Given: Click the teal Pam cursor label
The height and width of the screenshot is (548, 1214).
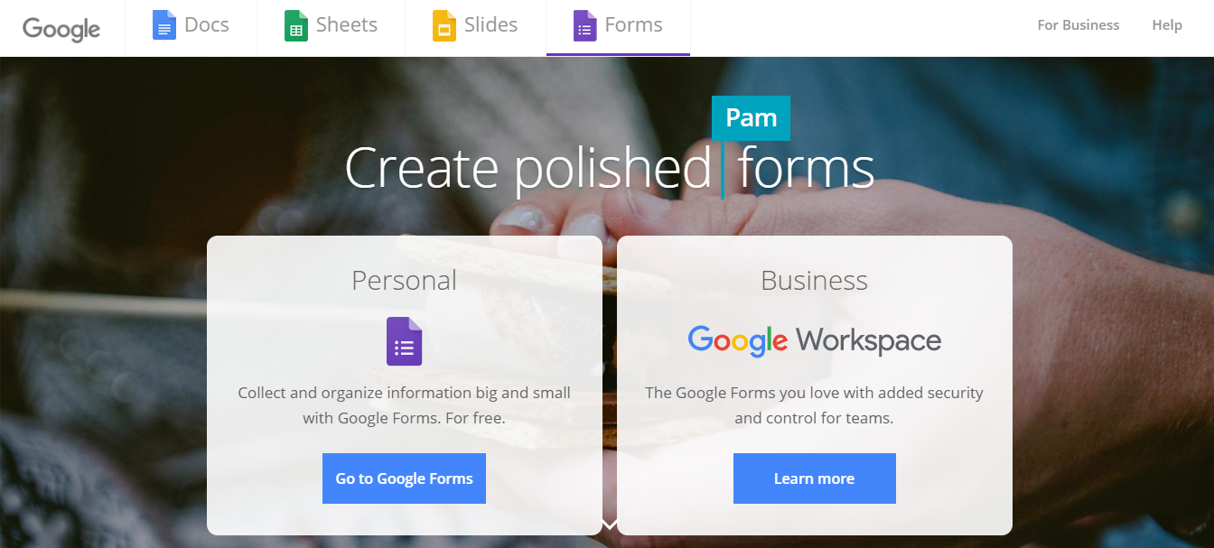Looking at the screenshot, I should 752,118.
